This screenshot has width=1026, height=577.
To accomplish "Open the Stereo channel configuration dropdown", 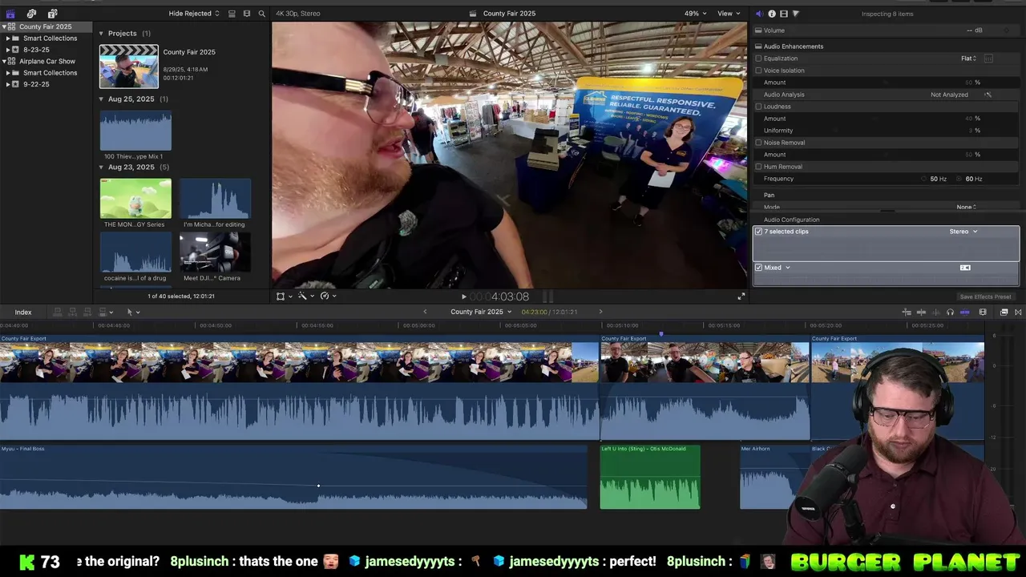I will point(963,232).
